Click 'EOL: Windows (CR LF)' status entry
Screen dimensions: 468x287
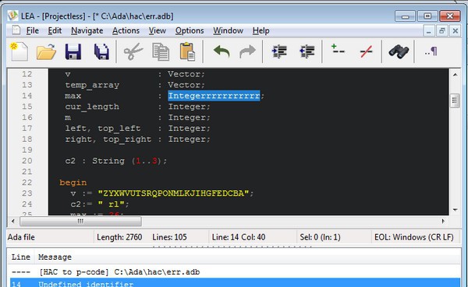pos(414,237)
